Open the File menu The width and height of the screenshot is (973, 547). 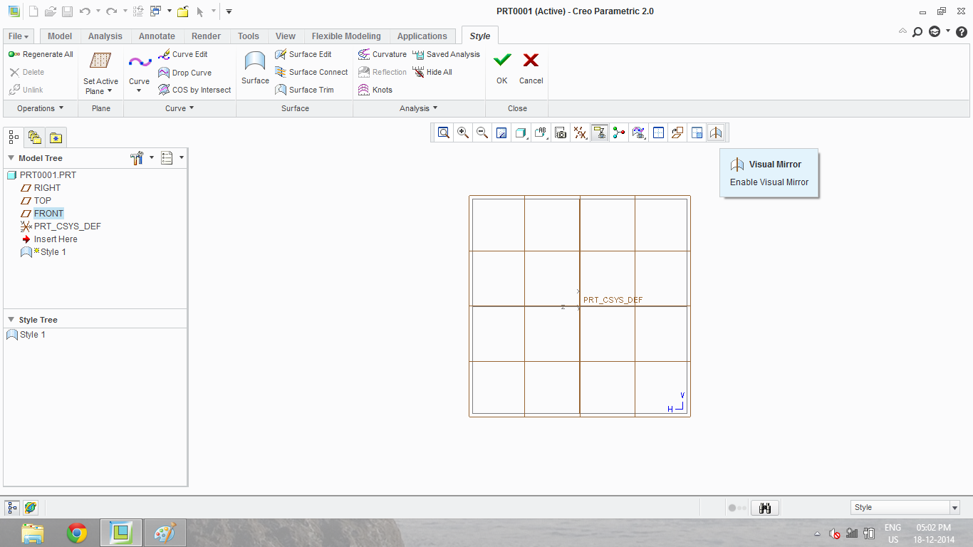[19, 36]
